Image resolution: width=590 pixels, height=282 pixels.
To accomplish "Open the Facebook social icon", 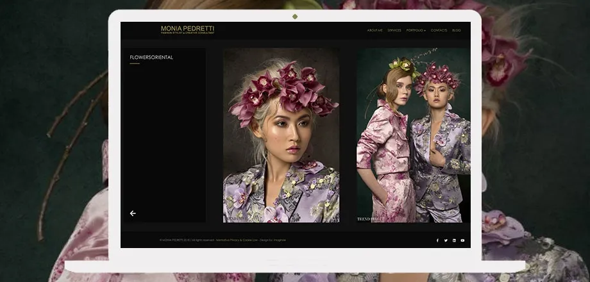I will 437,240.
